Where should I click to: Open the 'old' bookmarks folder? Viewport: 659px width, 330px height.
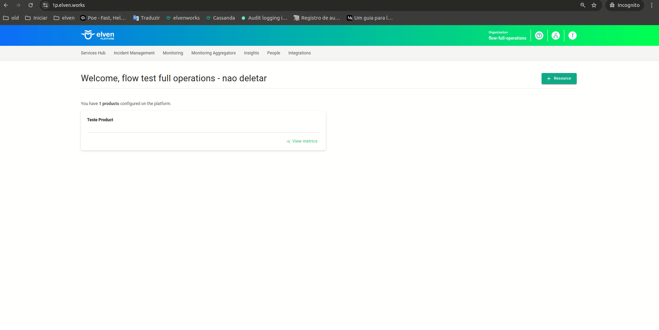coord(11,18)
